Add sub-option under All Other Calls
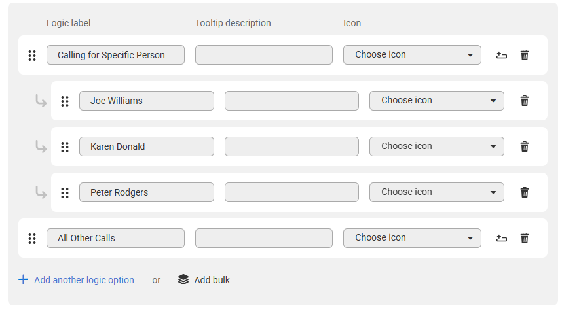The height and width of the screenshot is (310, 562). [502, 239]
